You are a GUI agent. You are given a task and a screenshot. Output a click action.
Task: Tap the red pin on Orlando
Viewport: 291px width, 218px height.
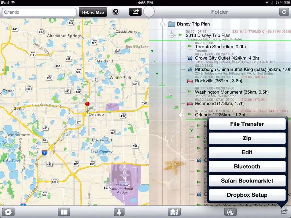tap(87, 104)
